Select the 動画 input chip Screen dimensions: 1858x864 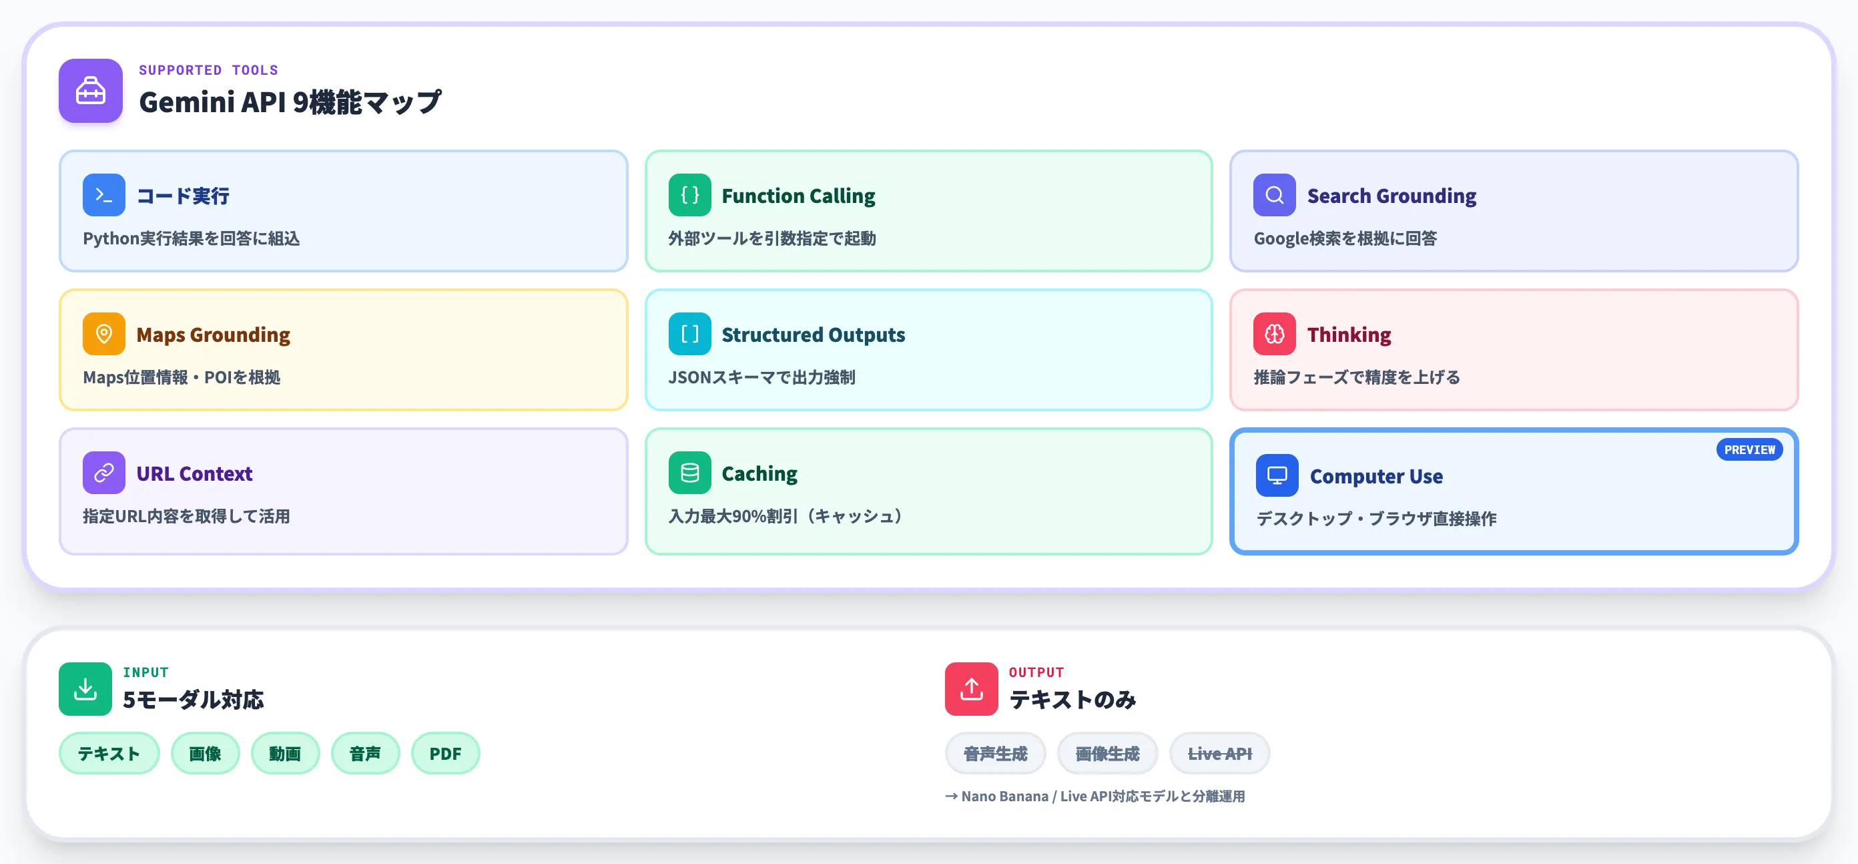click(285, 754)
